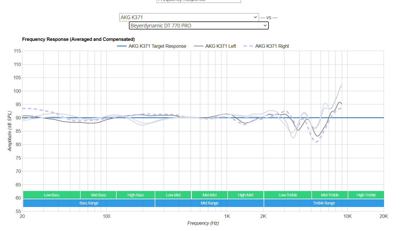This screenshot has height=231, width=404.
Task: Click the High-Treble band label
Action: pyautogui.click(x=366, y=195)
